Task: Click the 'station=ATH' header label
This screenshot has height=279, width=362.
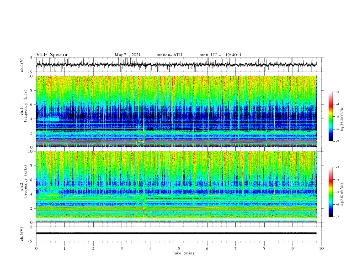Action: tap(170, 55)
